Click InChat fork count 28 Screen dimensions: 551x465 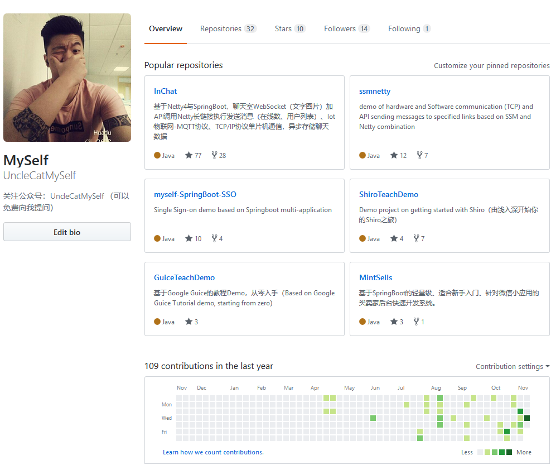click(x=223, y=156)
